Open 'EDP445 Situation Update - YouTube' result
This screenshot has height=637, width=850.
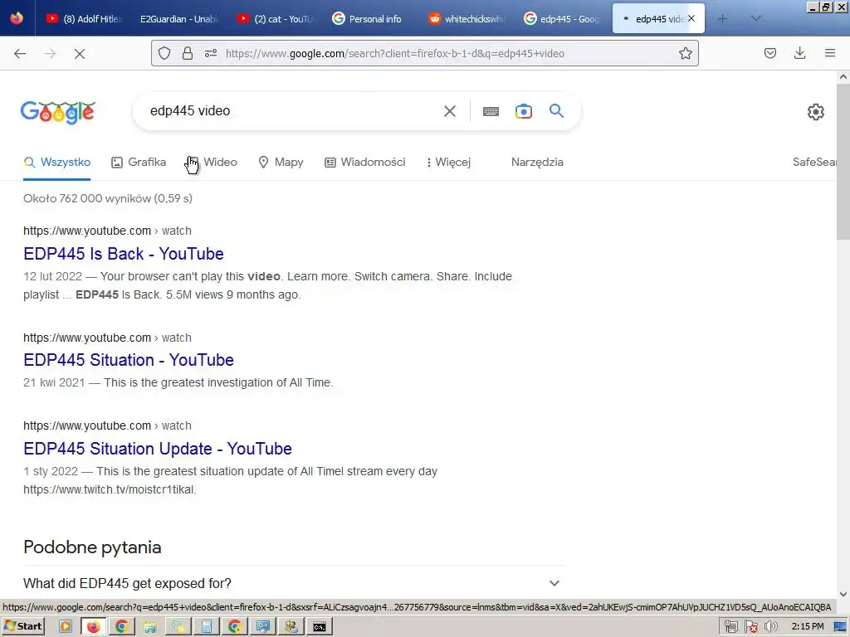tap(158, 449)
